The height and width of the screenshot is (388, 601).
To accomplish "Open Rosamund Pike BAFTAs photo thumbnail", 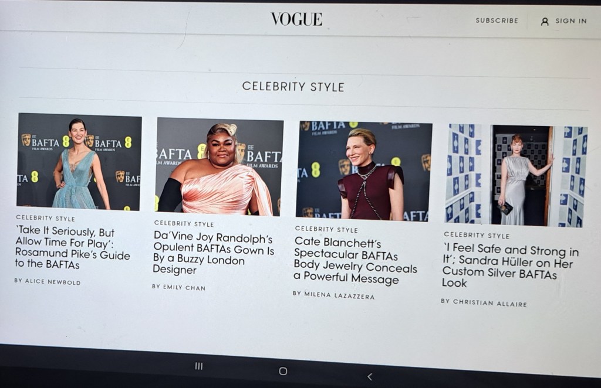I will point(79,162).
